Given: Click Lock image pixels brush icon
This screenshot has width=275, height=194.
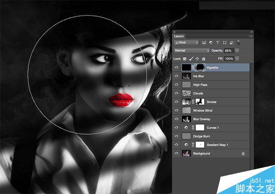Looking at the screenshot, I should click(x=191, y=59).
